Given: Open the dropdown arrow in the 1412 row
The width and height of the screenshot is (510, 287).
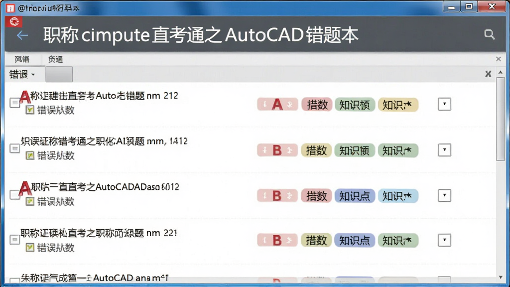Looking at the screenshot, I should [x=444, y=149].
